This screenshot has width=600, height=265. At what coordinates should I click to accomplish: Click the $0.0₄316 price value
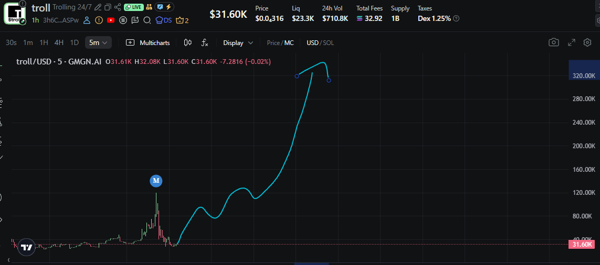pyautogui.click(x=269, y=18)
